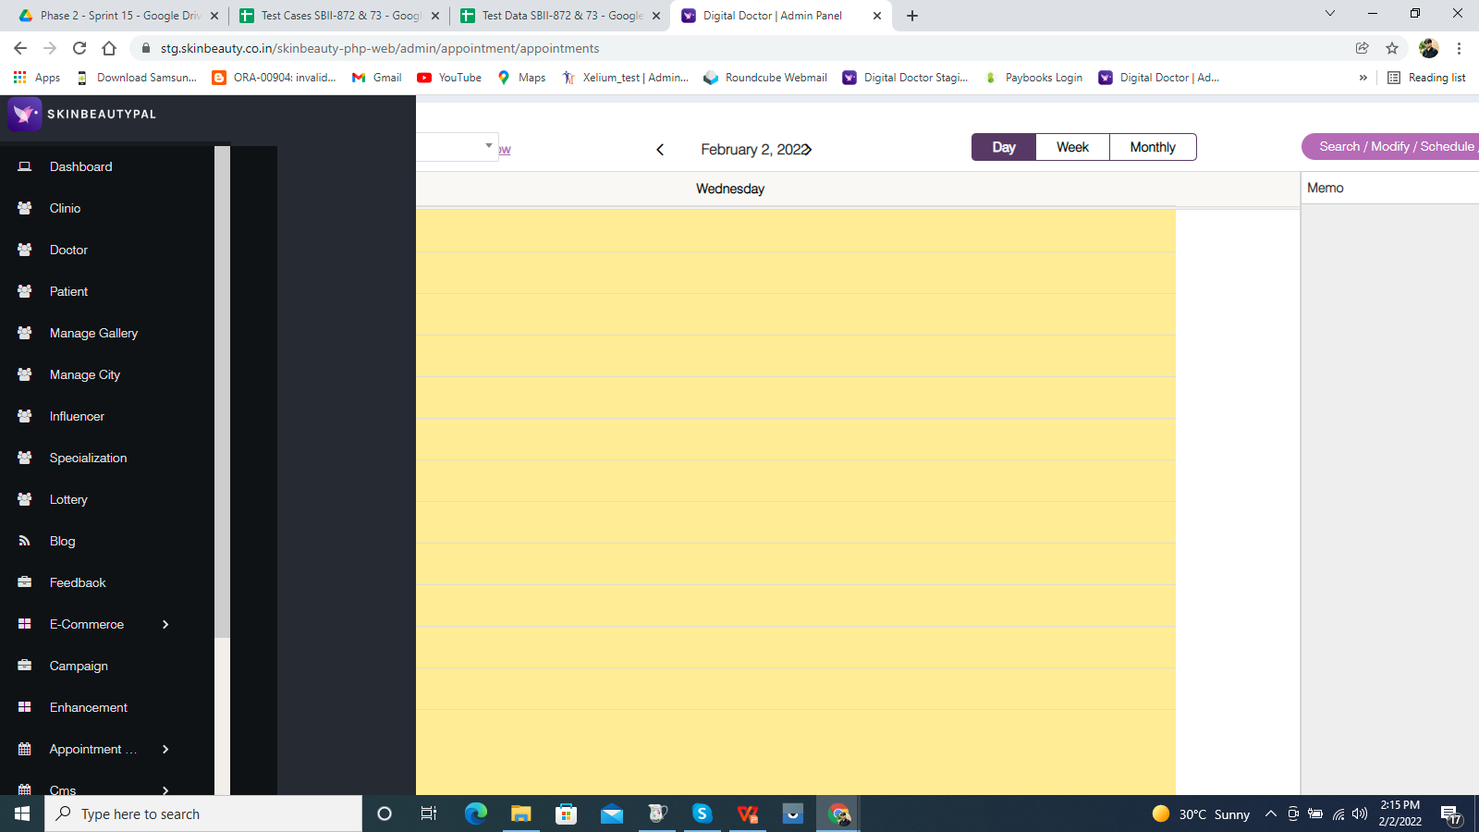This screenshot has width=1479, height=832.
Task: Go to previous day with left arrow
Action: (660, 150)
